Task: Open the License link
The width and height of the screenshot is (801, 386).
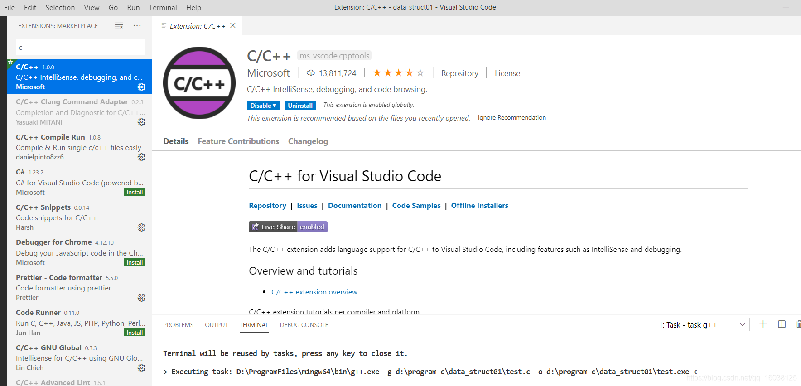Action: tap(507, 73)
